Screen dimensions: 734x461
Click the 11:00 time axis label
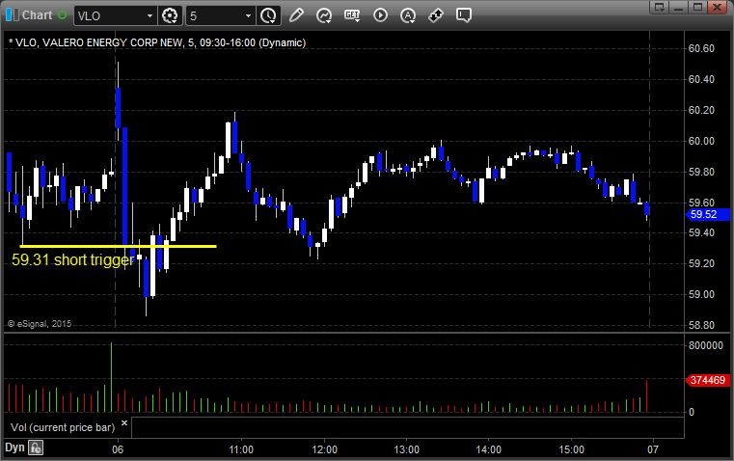[241, 449]
